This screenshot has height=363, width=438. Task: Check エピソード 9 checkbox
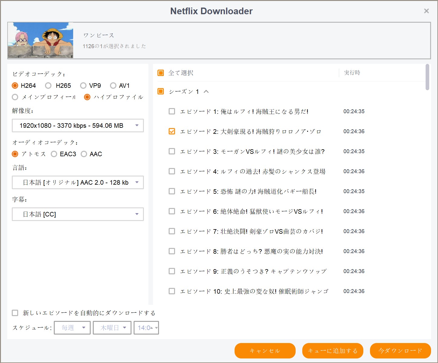pyautogui.click(x=172, y=271)
